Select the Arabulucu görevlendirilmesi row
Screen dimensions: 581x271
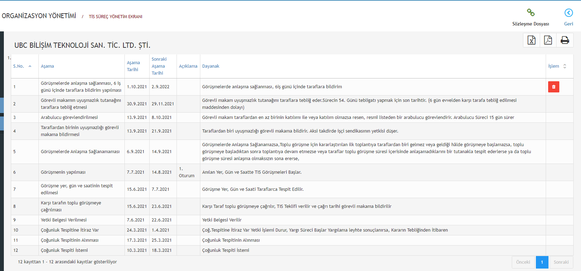pos(69,118)
